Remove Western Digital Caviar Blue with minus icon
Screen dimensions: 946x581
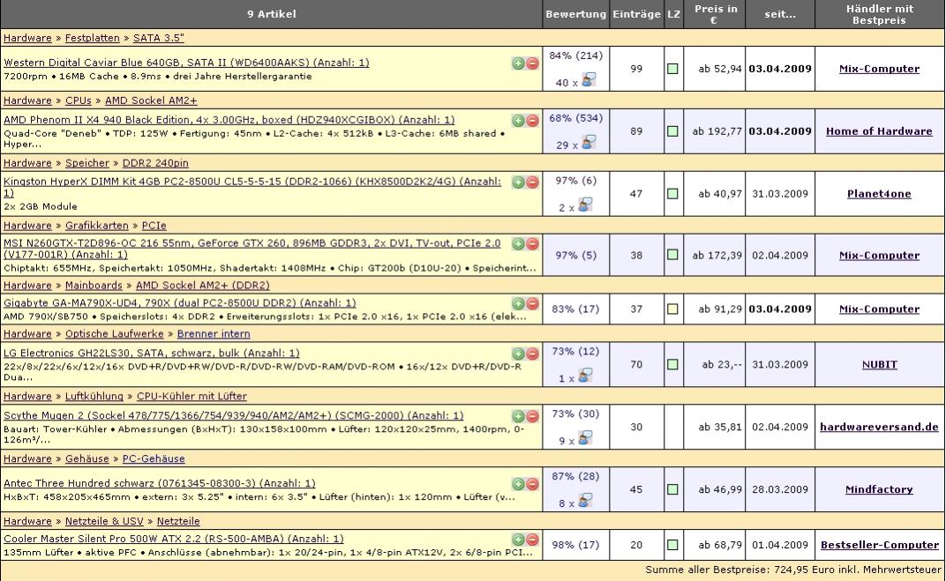point(532,63)
